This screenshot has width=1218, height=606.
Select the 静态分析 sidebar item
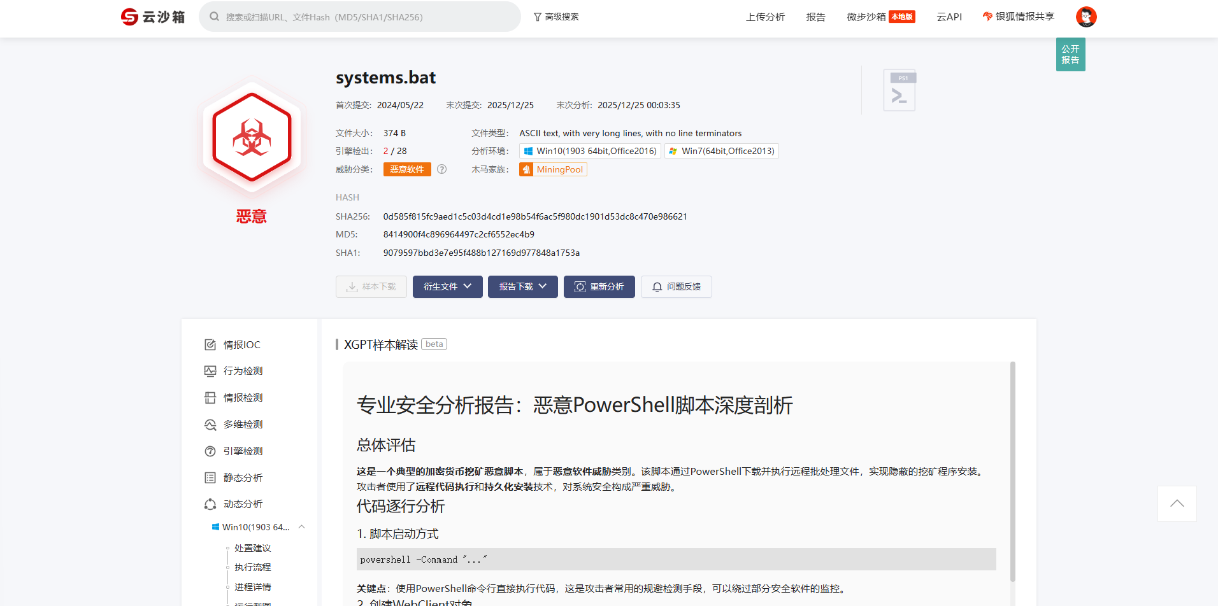pyautogui.click(x=243, y=478)
